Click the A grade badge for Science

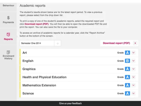[x=127, y=93]
